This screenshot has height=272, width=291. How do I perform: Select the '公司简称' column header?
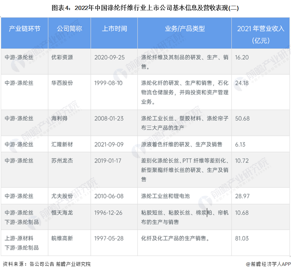(69, 29)
